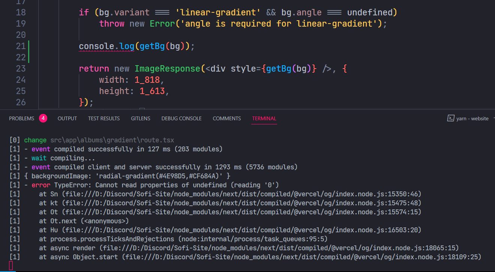The width and height of the screenshot is (495, 272).
Task: Click the red "4" problems count badge
Action: point(43,118)
